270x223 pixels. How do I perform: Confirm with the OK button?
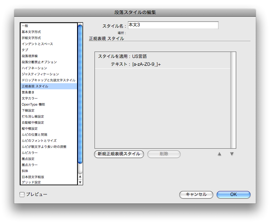(x=233, y=195)
